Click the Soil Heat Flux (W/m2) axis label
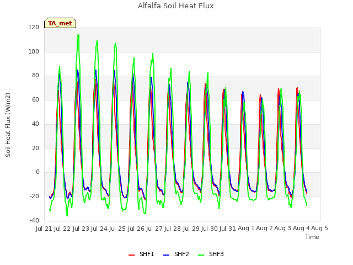Image resolution: width=353 pixels, height=265 pixels. 8,125
